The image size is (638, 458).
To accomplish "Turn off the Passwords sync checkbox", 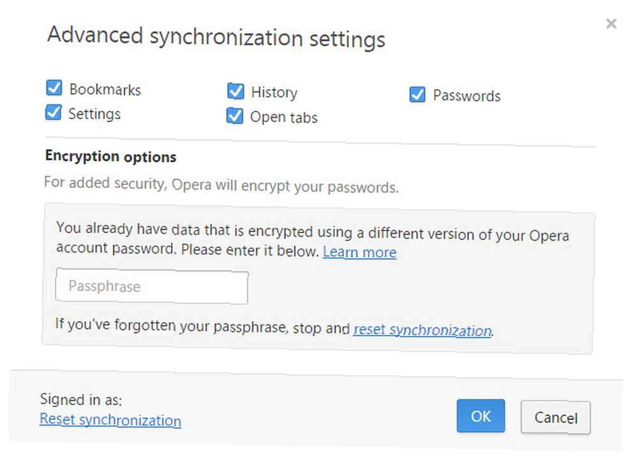I will 417,94.
